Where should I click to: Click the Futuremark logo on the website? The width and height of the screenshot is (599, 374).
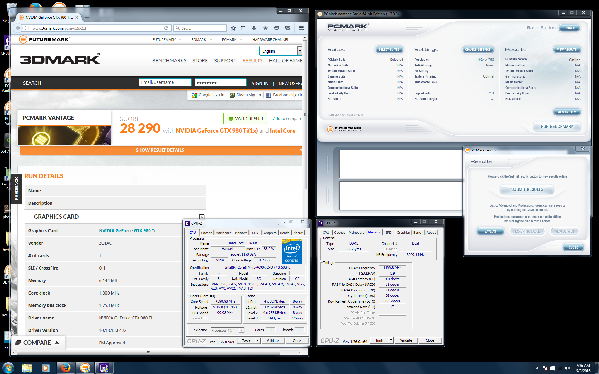(44, 39)
